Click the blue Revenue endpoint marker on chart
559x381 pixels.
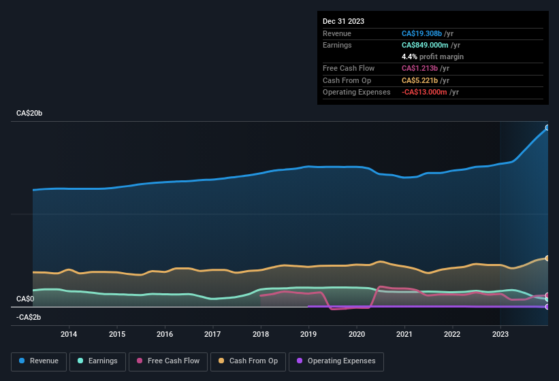pos(547,127)
